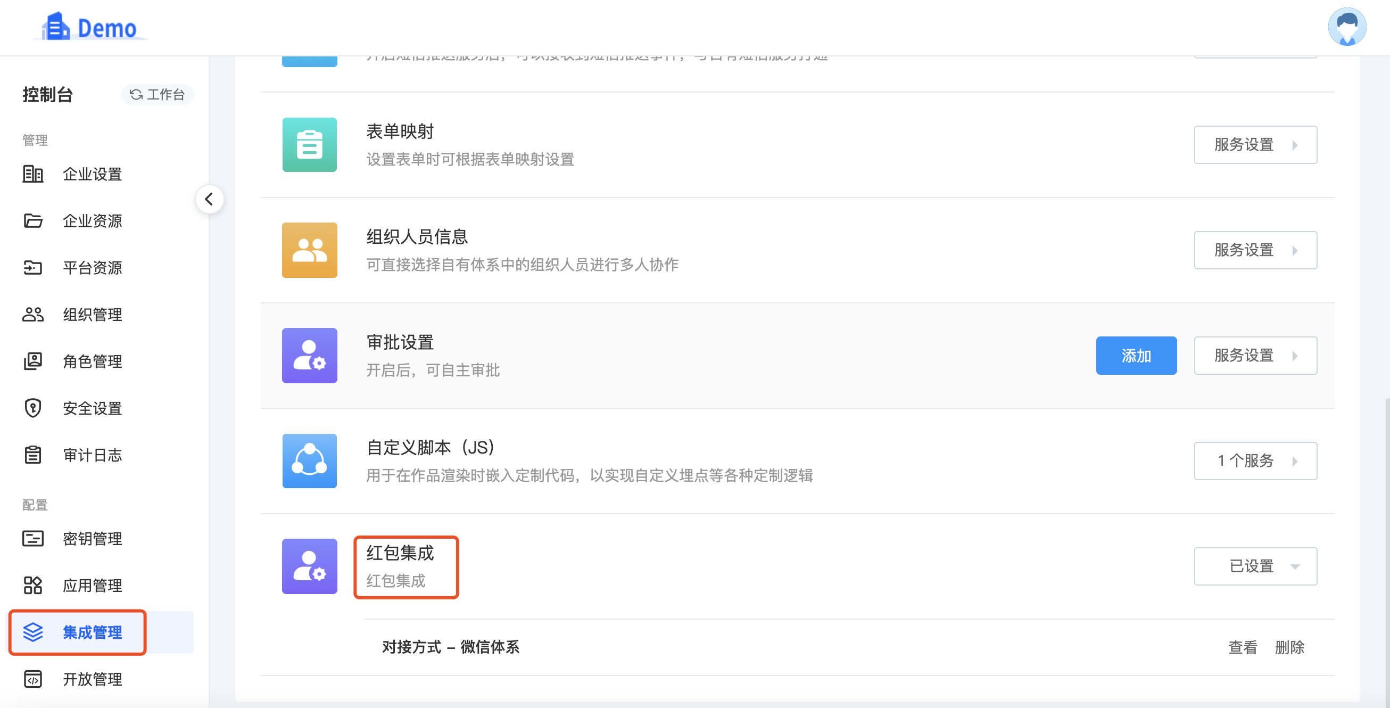Screen dimensions: 1390x708
Task: Click the 对接方式 – 微信体系 row
Action: (849, 647)
